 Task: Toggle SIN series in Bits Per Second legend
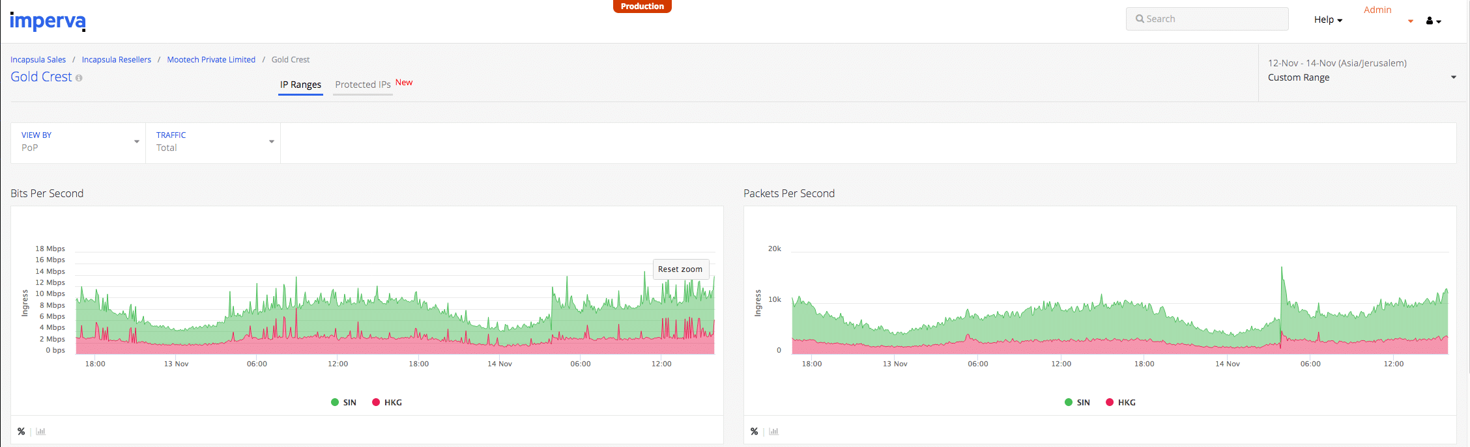(343, 402)
